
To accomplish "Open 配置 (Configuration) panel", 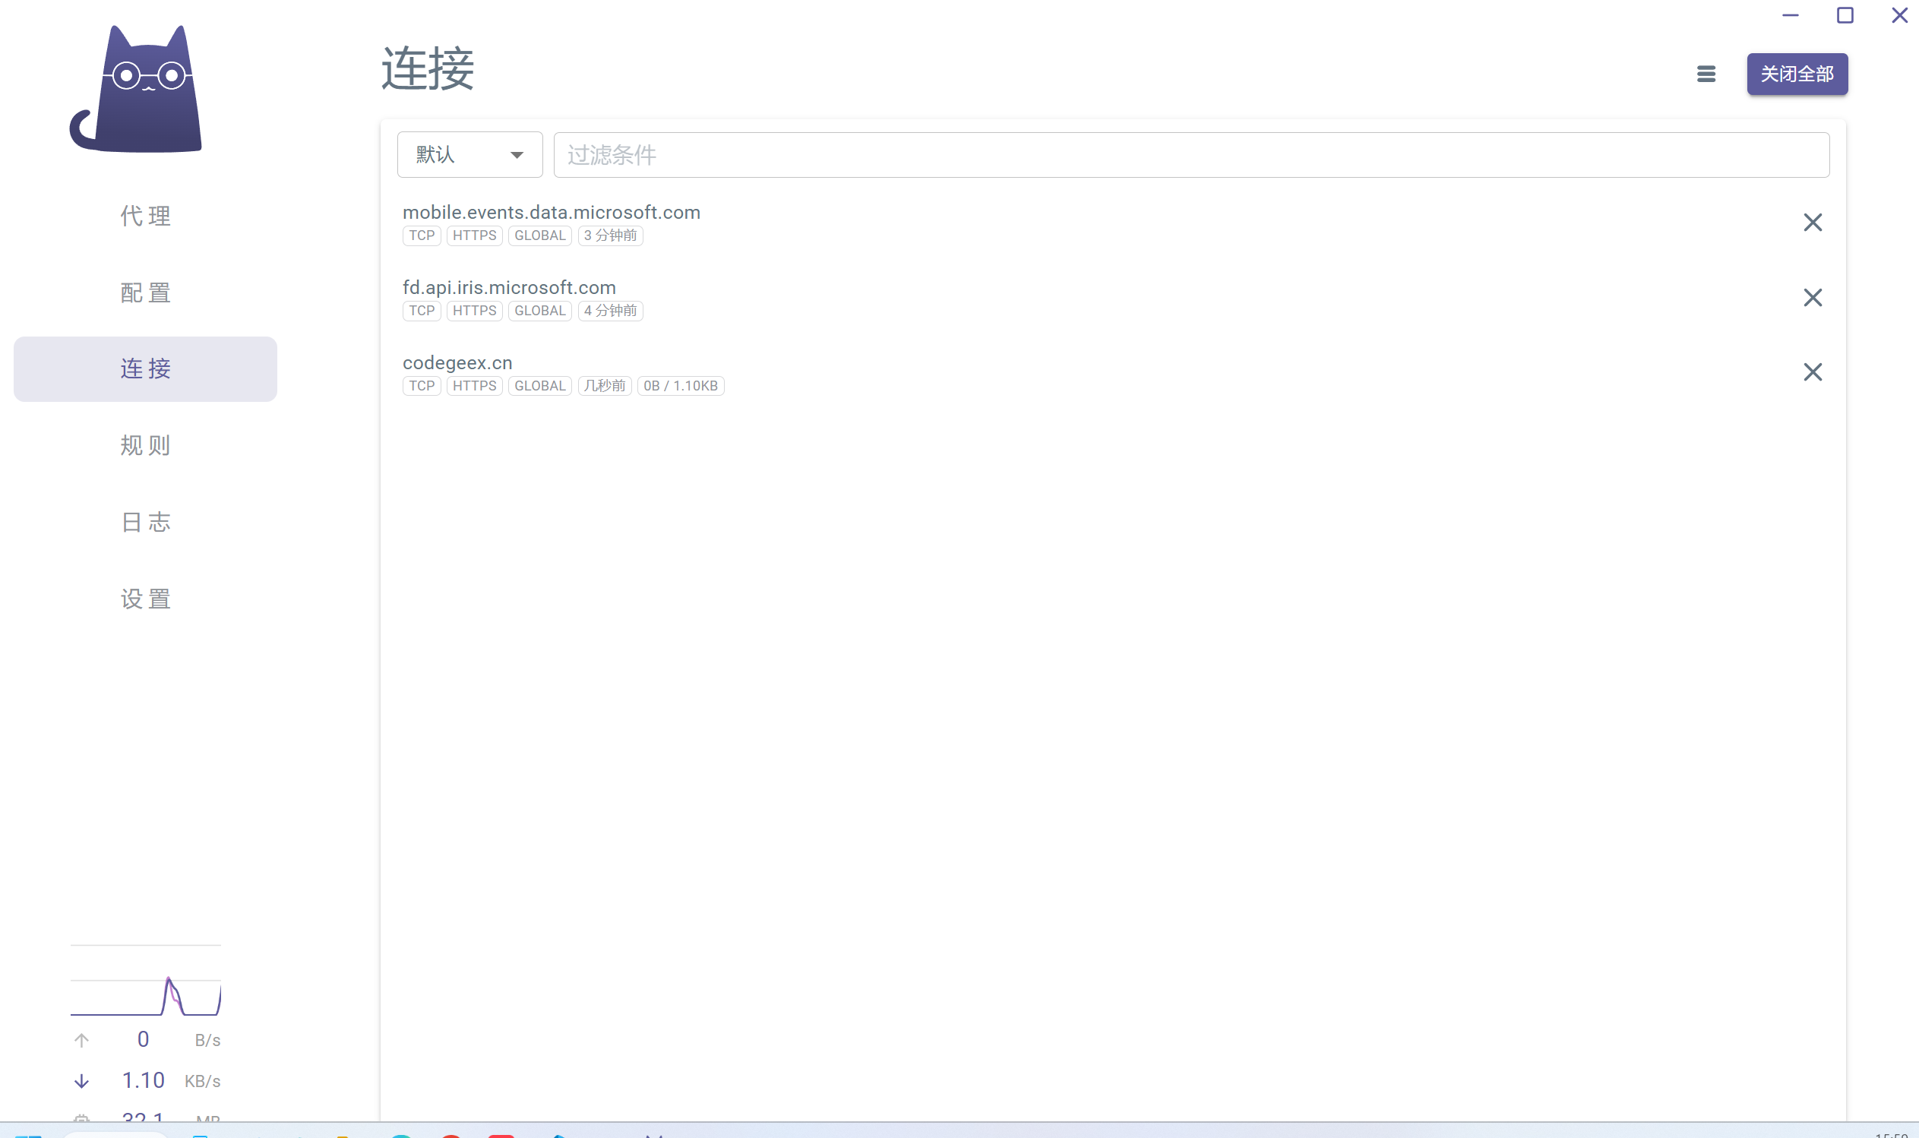I will point(145,290).
